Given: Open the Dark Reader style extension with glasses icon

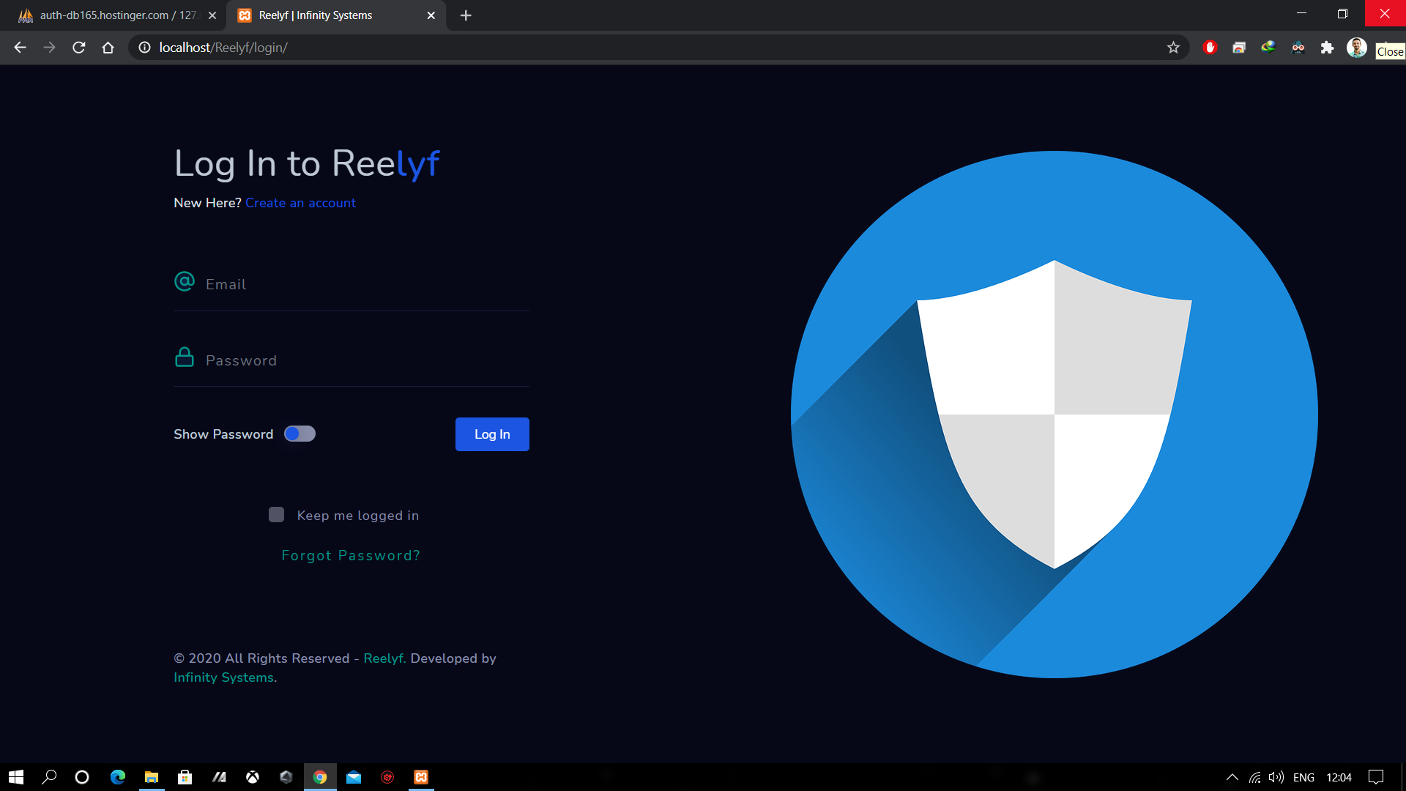Looking at the screenshot, I should point(1298,48).
